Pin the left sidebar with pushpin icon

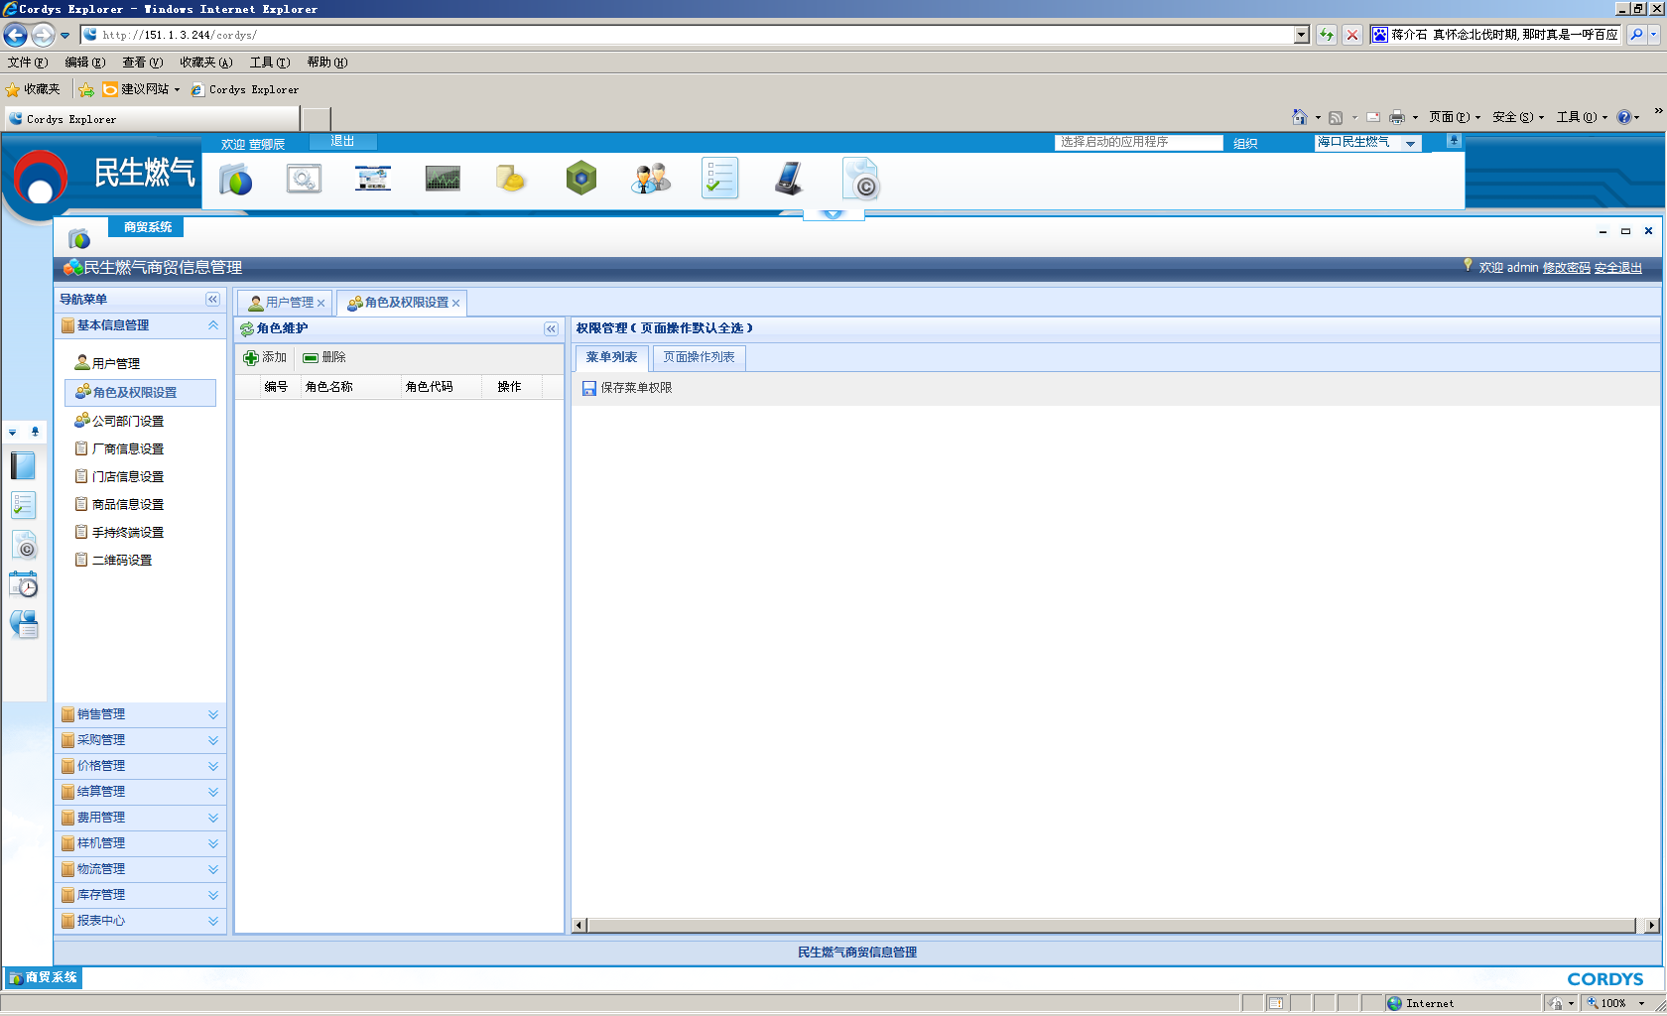(35, 432)
